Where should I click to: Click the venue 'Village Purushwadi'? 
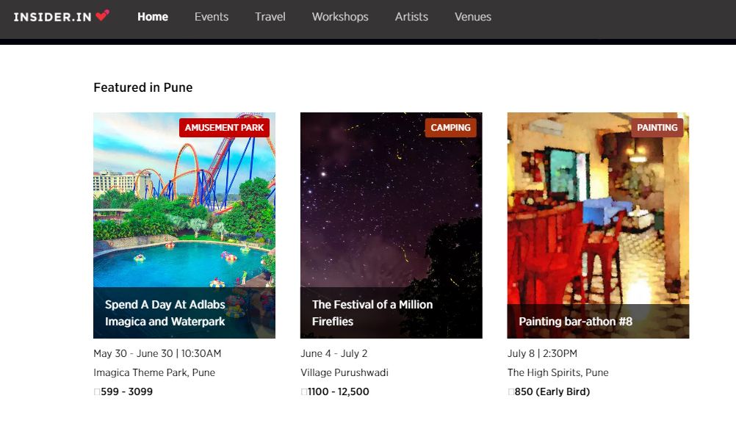tap(344, 372)
